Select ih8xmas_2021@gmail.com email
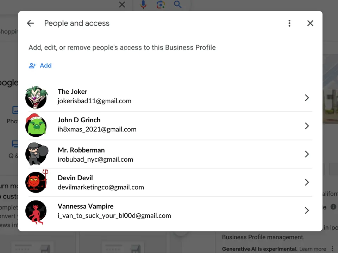 point(97,129)
